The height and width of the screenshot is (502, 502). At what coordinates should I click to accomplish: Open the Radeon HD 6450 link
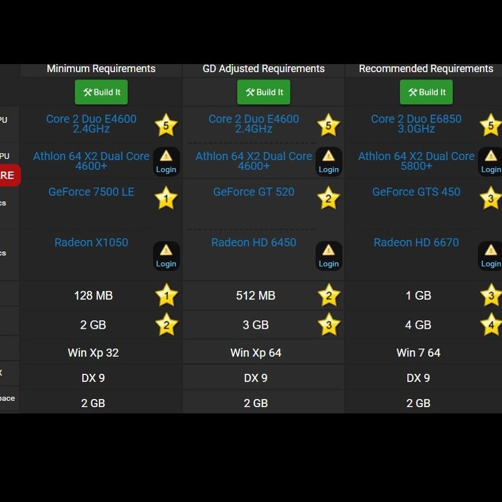254,242
